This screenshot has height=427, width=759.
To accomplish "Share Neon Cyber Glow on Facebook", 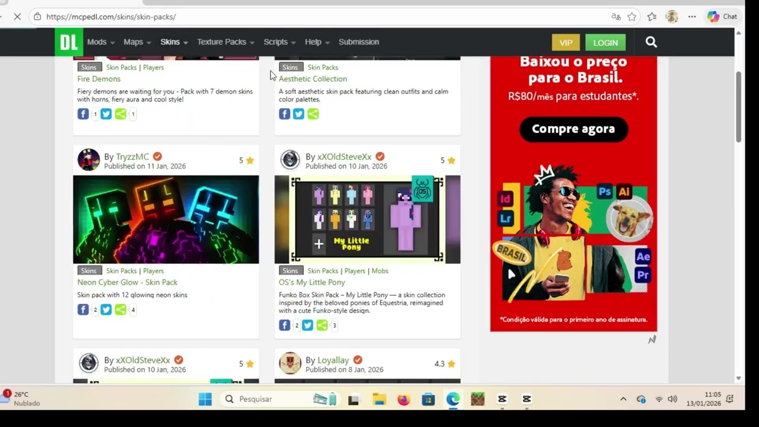I will point(83,309).
